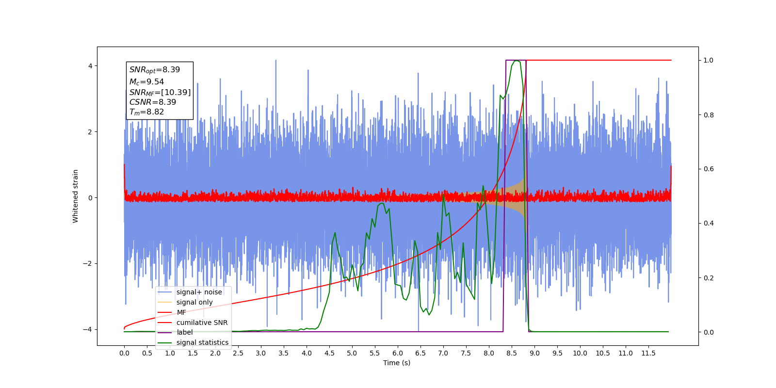Click the 'Time (s)' x-axis label
The image size is (776, 388).
[x=397, y=363]
